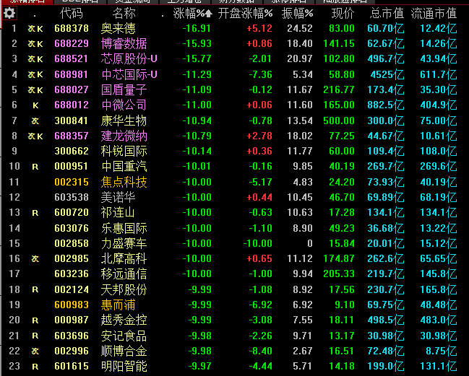The height and width of the screenshot is (376, 469).
Task: Click the 融 marker beside 康华生物
Action: click(x=35, y=121)
